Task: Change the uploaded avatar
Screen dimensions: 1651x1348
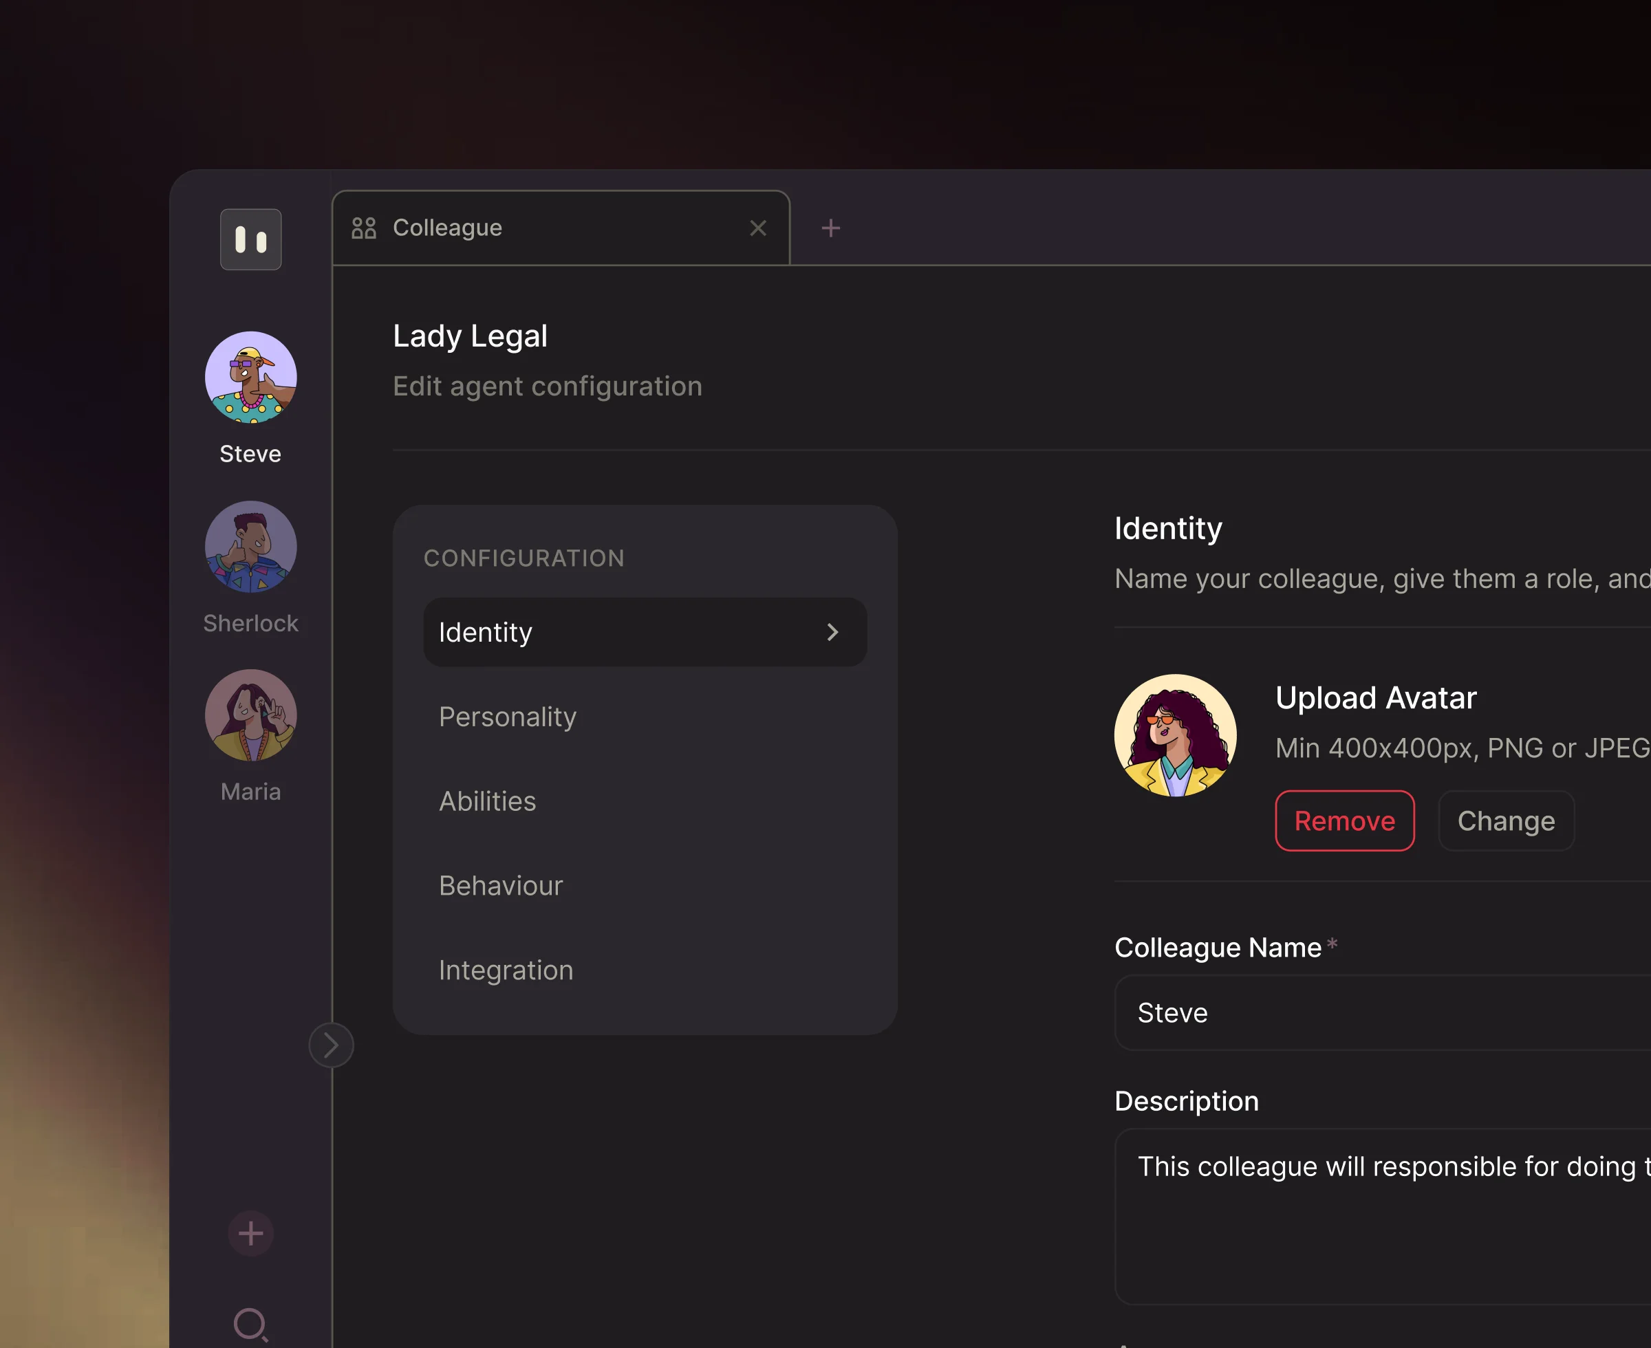Action: (1506, 820)
